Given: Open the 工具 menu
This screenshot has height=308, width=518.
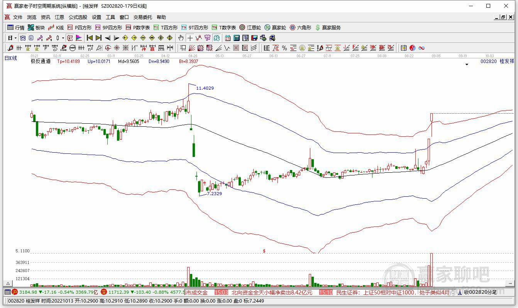Looking at the screenshot, I should click(x=110, y=17).
